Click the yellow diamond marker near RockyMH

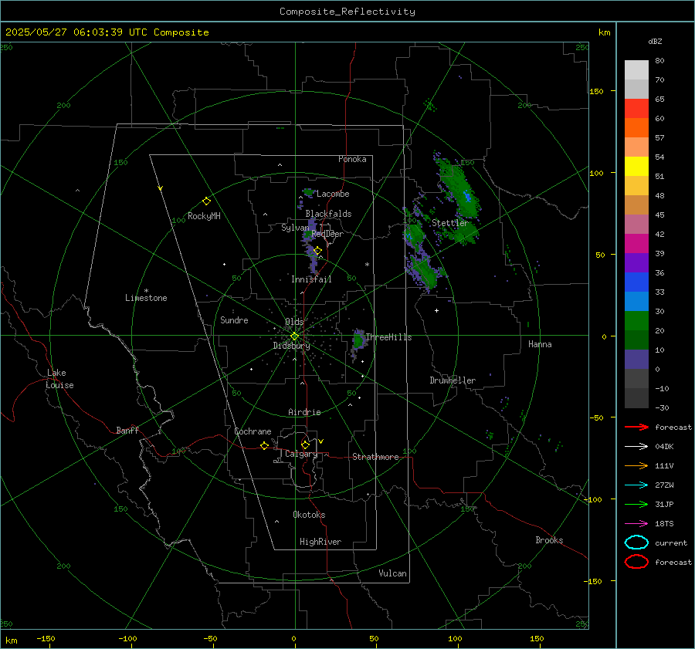click(206, 201)
